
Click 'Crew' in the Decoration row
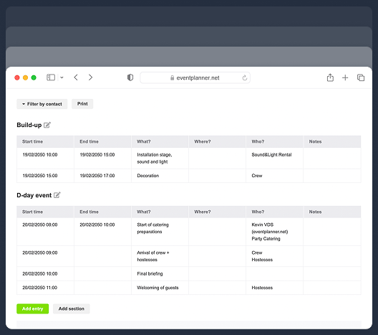coord(257,176)
